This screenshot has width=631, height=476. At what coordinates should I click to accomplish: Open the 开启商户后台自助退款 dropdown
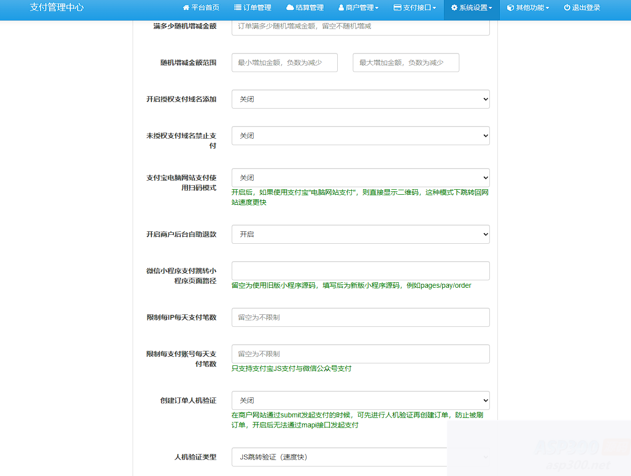(x=359, y=234)
